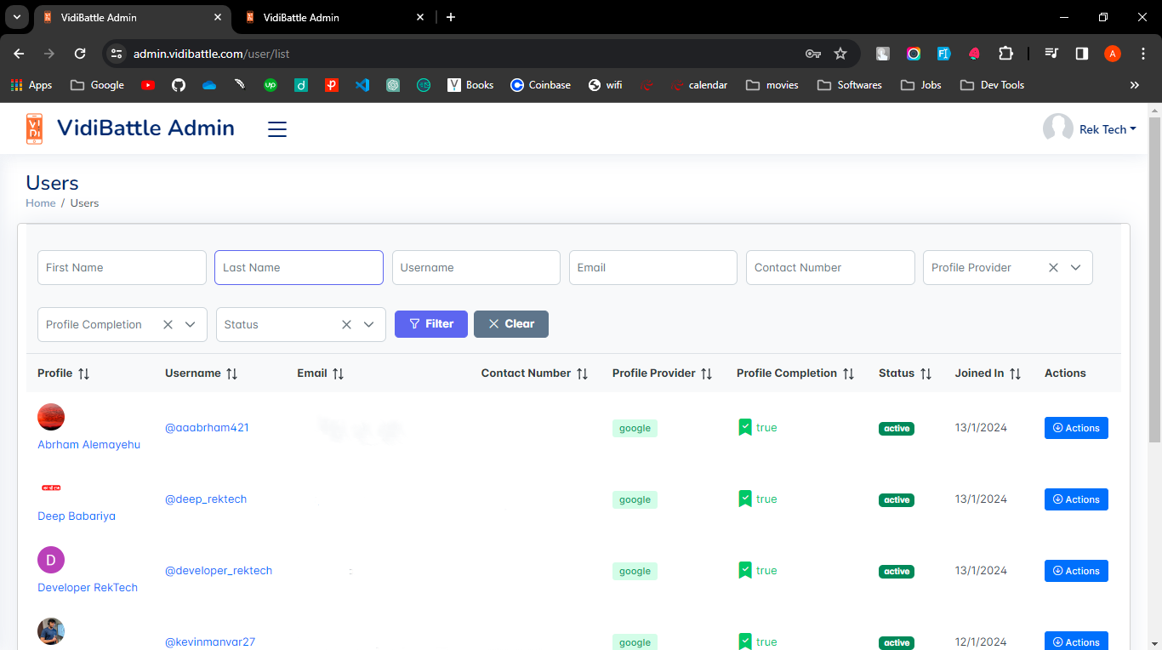
Task: Click the Last Name filter field
Action: coord(299,267)
